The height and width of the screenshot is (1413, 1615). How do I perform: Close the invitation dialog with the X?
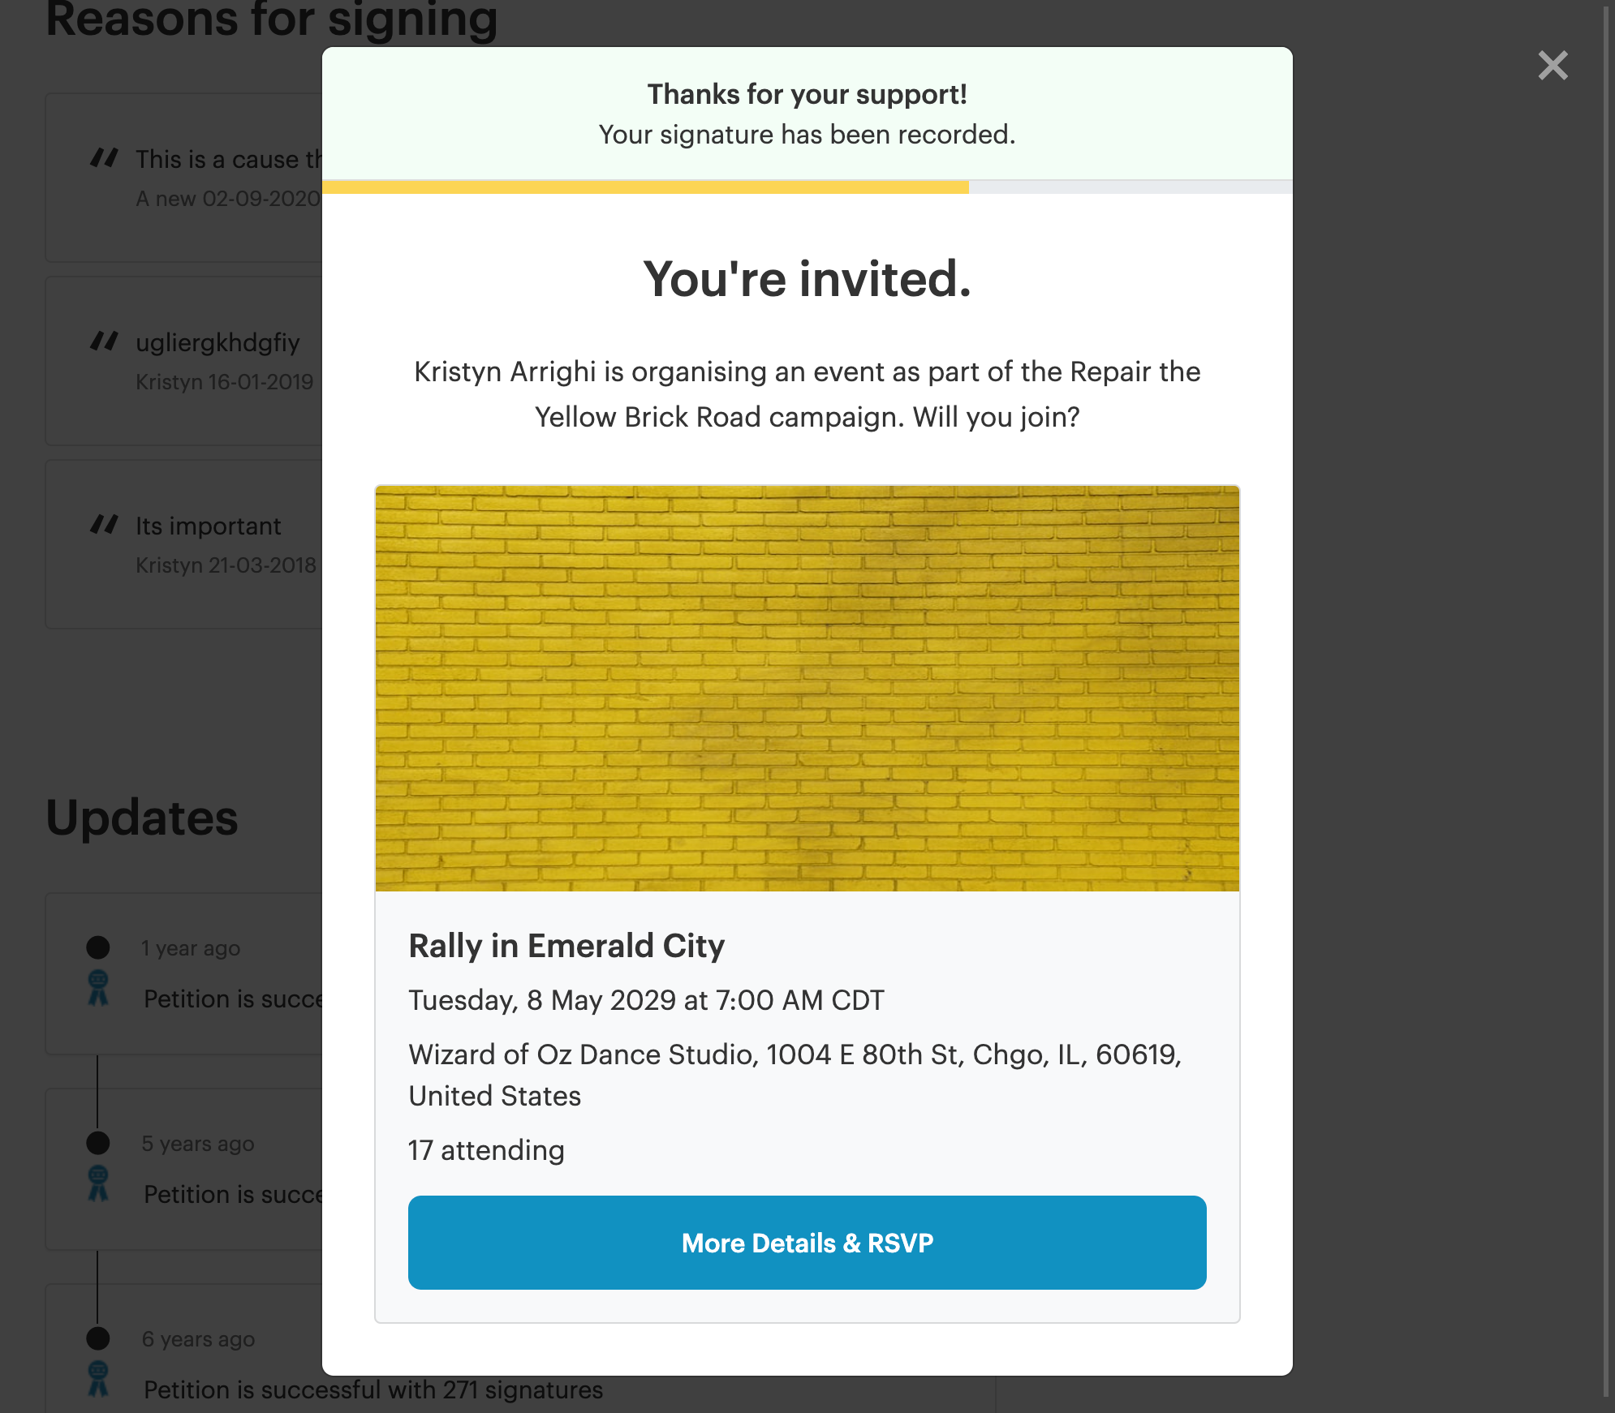[x=1553, y=65]
